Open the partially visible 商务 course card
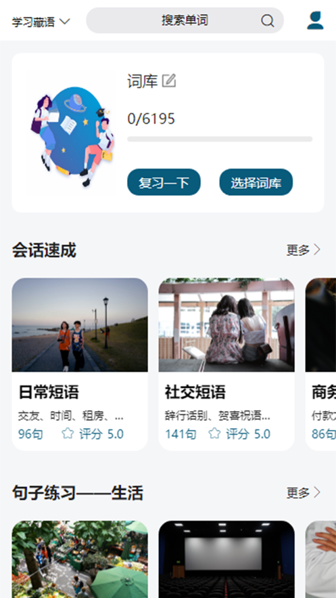The height and width of the screenshot is (598, 336). click(x=320, y=364)
